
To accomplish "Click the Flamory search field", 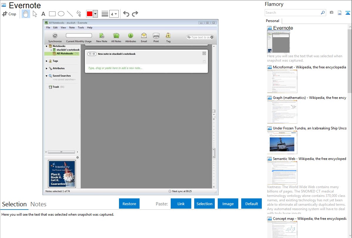I will [x=292, y=13].
